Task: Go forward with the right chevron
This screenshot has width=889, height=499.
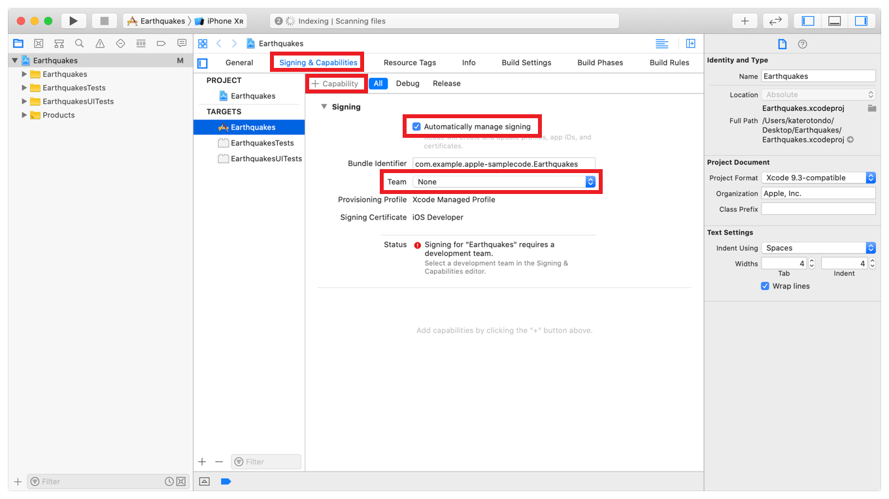Action: [234, 44]
